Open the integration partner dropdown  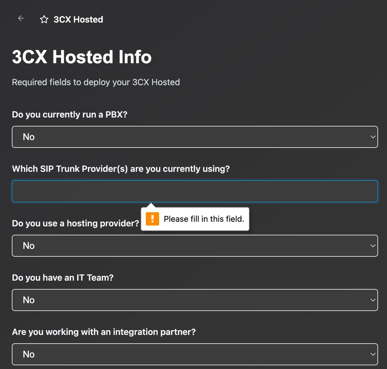(195, 354)
